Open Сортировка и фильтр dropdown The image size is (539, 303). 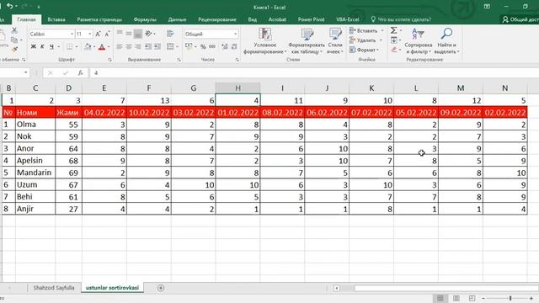(418, 41)
